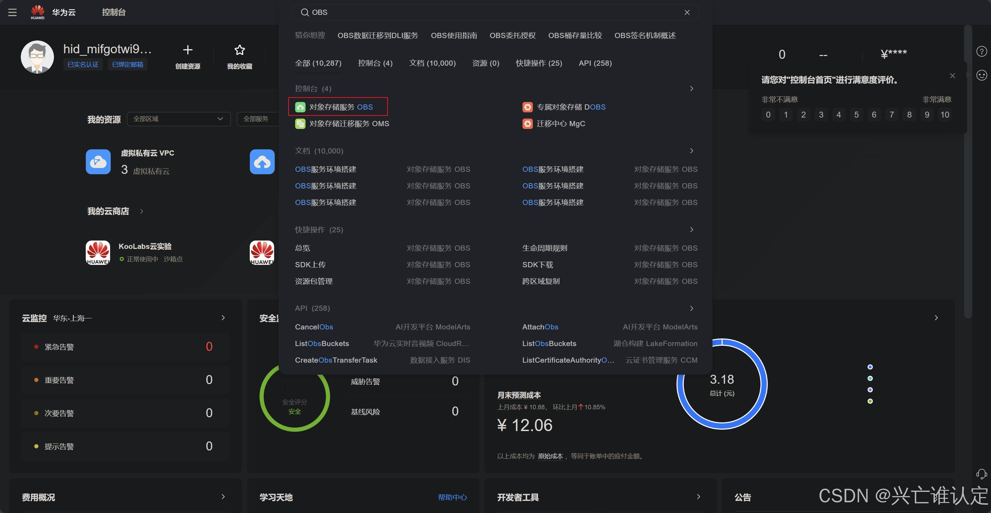Image resolution: width=991 pixels, height=513 pixels.
Task: Open CancelObs API result
Action: click(314, 327)
